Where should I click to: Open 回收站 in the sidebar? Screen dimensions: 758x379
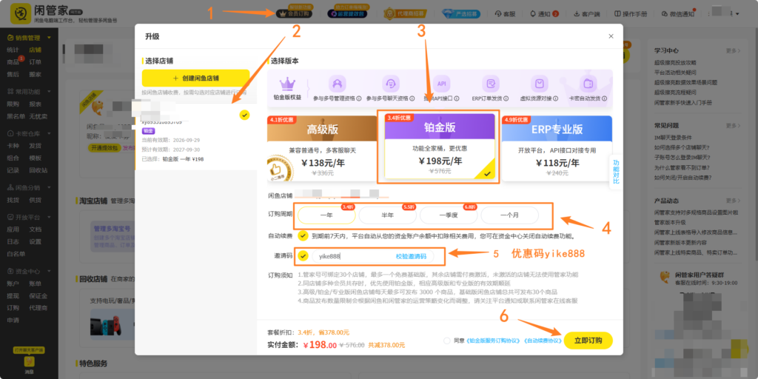coord(38,170)
